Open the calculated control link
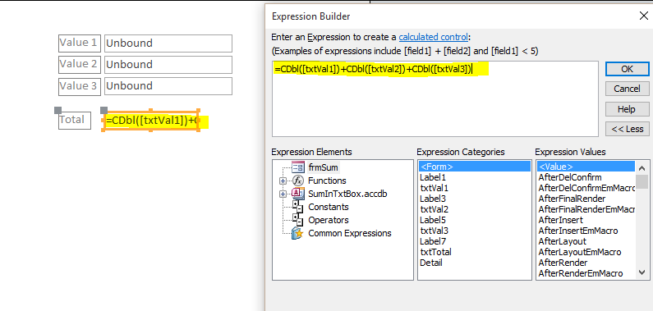The width and height of the screenshot is (653, 311). pyautogui.click(x=433, y=37)
